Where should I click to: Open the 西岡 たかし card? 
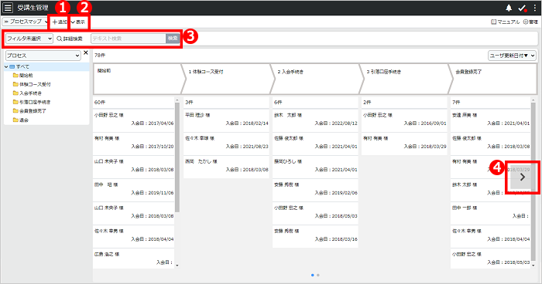(x=226, y=166)
